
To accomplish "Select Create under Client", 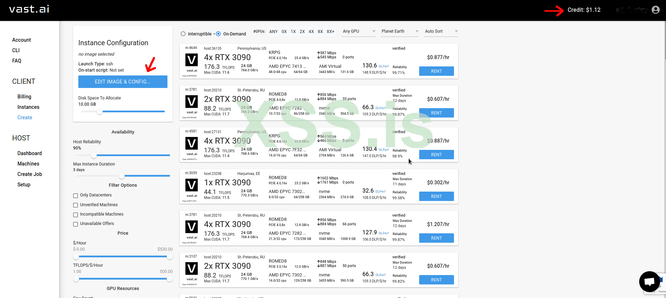I will pos(25,118).
